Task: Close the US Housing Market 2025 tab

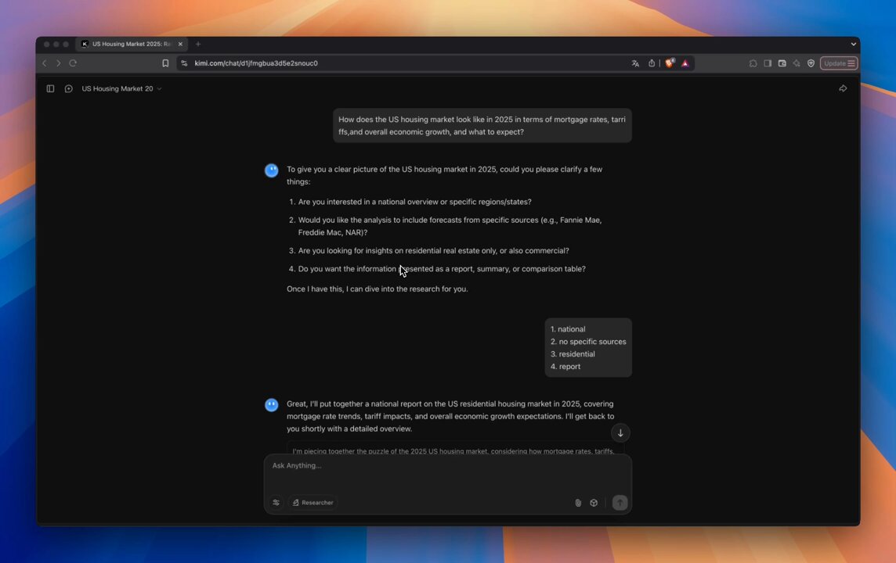Action: tap(180, 44)
